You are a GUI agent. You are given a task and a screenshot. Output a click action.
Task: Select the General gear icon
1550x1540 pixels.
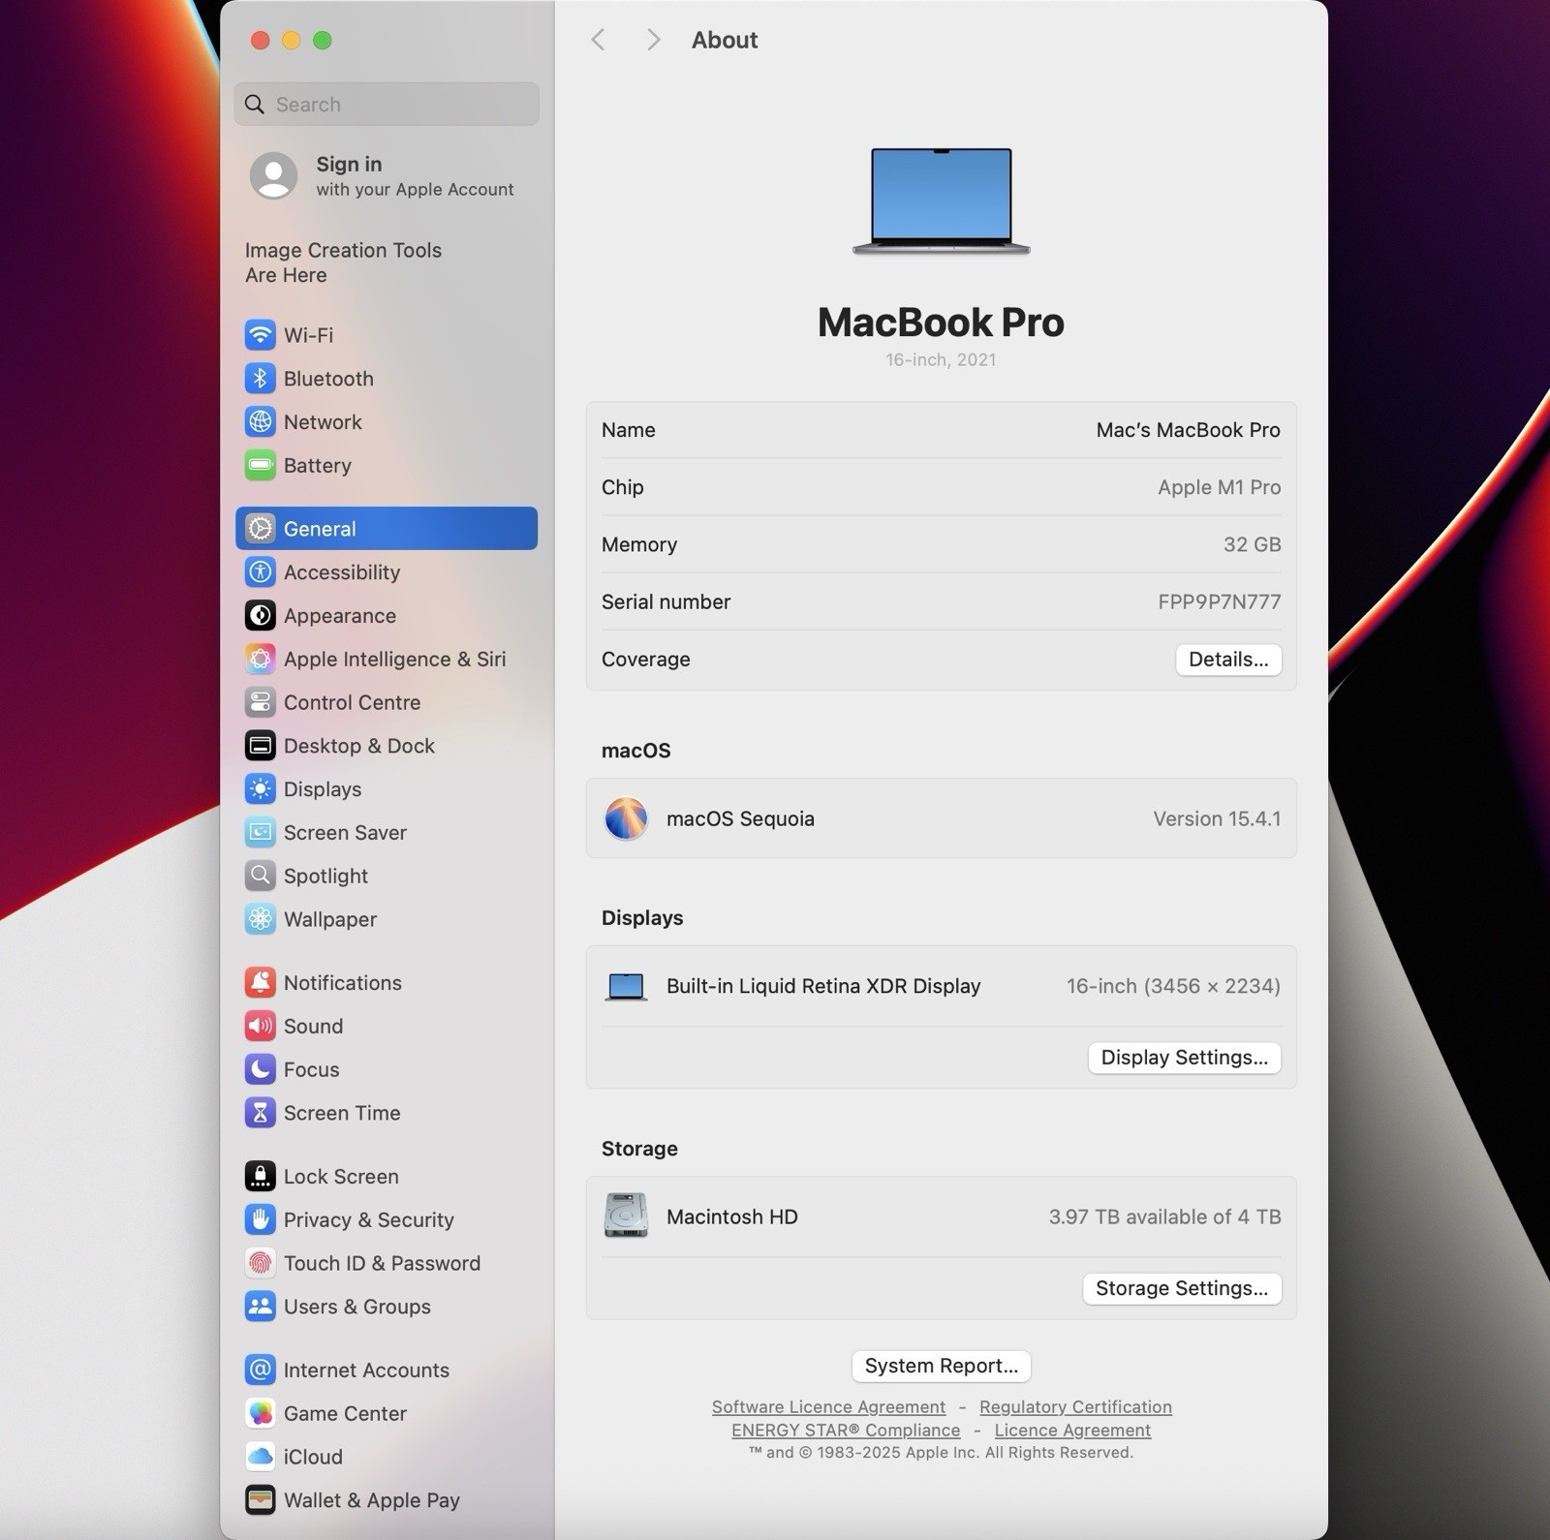pos(260,529)
